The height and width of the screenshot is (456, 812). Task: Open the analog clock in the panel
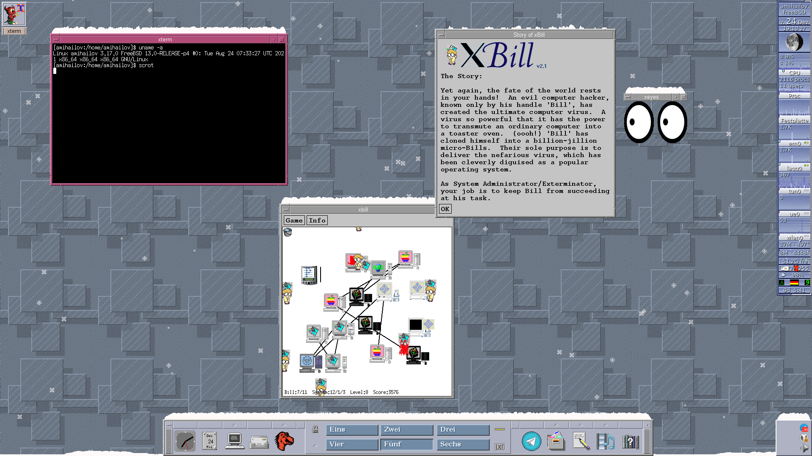pos(185,441)
